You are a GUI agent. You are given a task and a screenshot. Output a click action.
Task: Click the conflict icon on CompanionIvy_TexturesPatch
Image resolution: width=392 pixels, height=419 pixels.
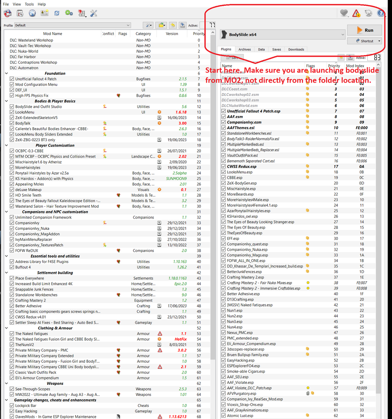tap(105, 245)
